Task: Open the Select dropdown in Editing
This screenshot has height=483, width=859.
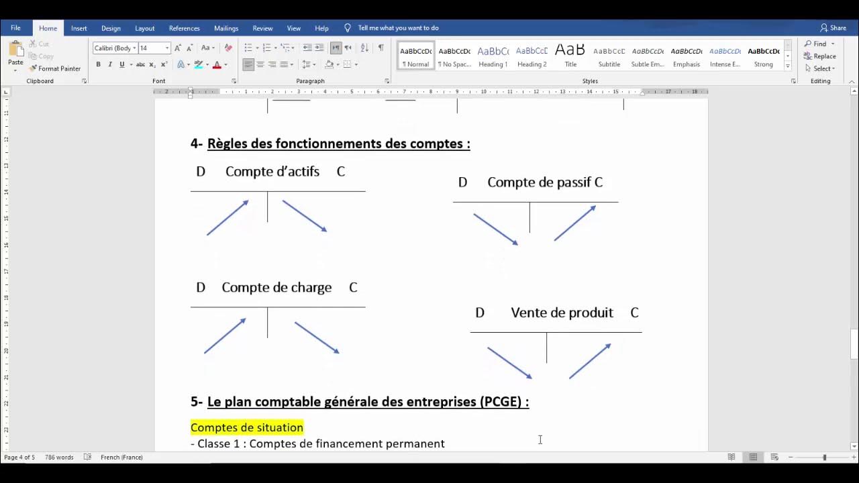Action: 820,68
